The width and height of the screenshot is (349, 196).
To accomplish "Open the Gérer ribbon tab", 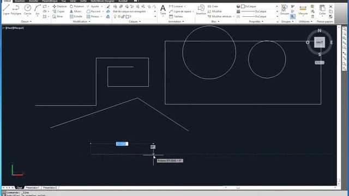I will (x=73, y=1).
